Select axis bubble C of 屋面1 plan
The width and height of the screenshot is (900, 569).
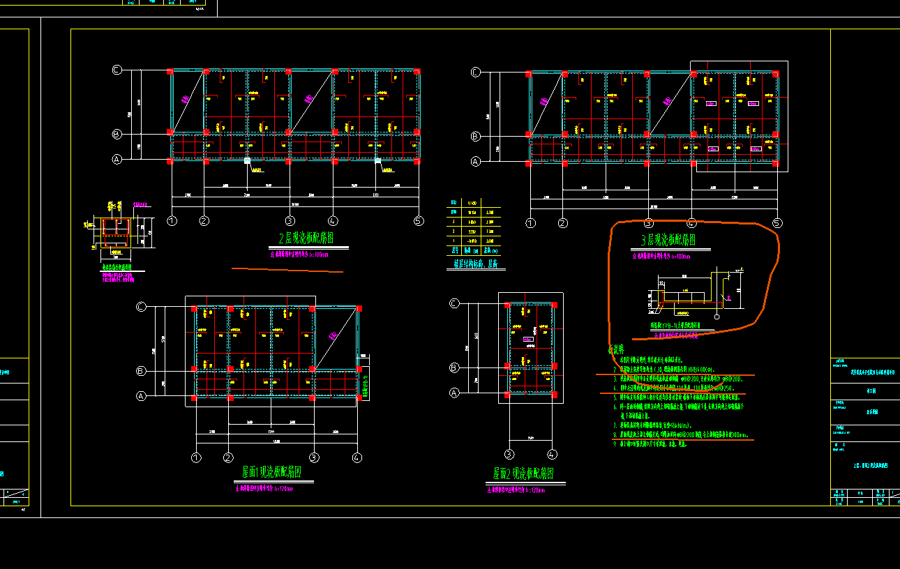(x=142, y=307)
